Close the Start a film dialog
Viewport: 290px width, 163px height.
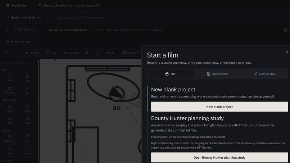[x=287, y=51]
